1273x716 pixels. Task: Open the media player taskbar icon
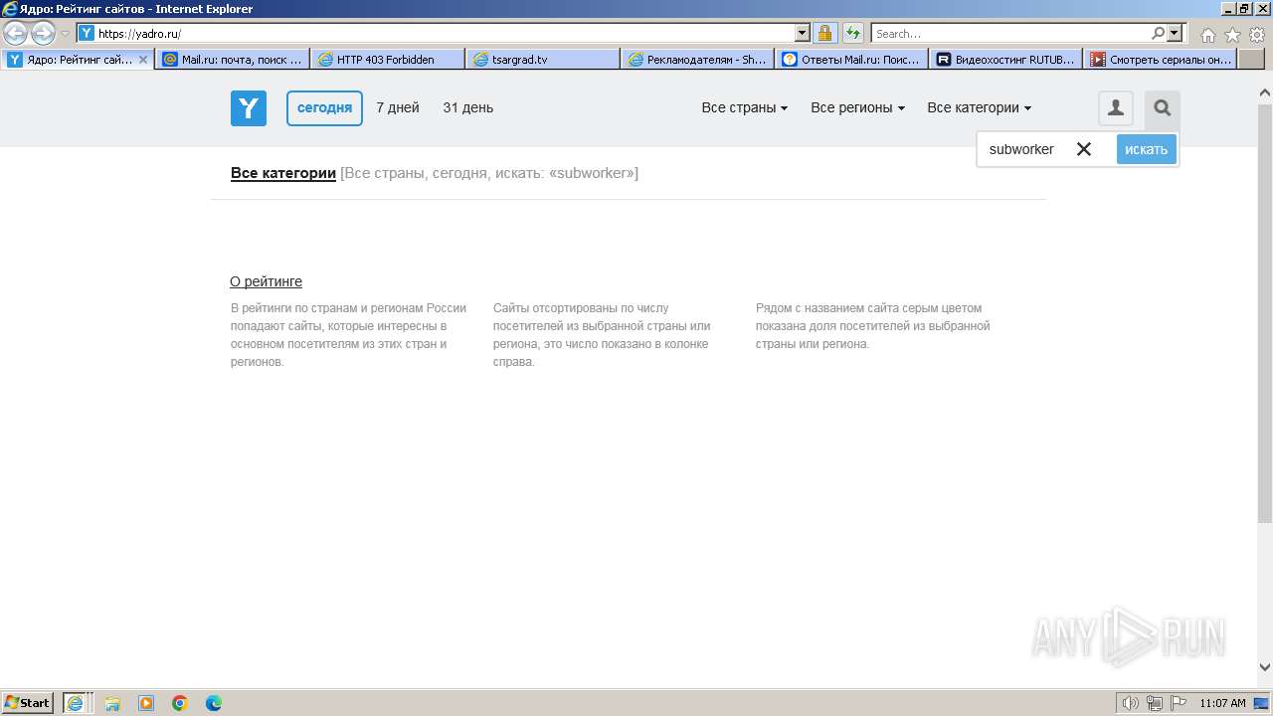point(146,703)
